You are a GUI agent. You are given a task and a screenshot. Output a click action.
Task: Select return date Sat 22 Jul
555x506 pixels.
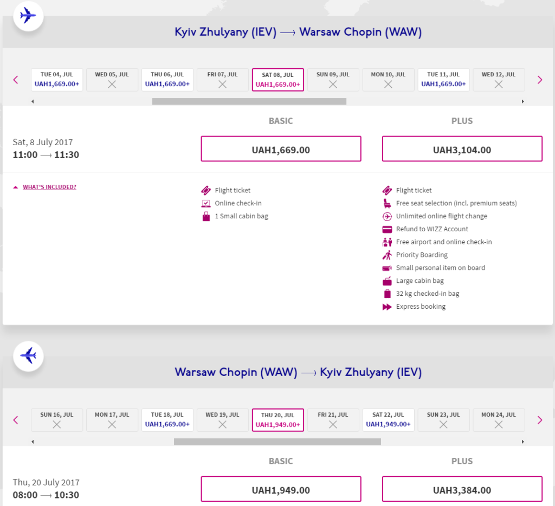[388, 420]
